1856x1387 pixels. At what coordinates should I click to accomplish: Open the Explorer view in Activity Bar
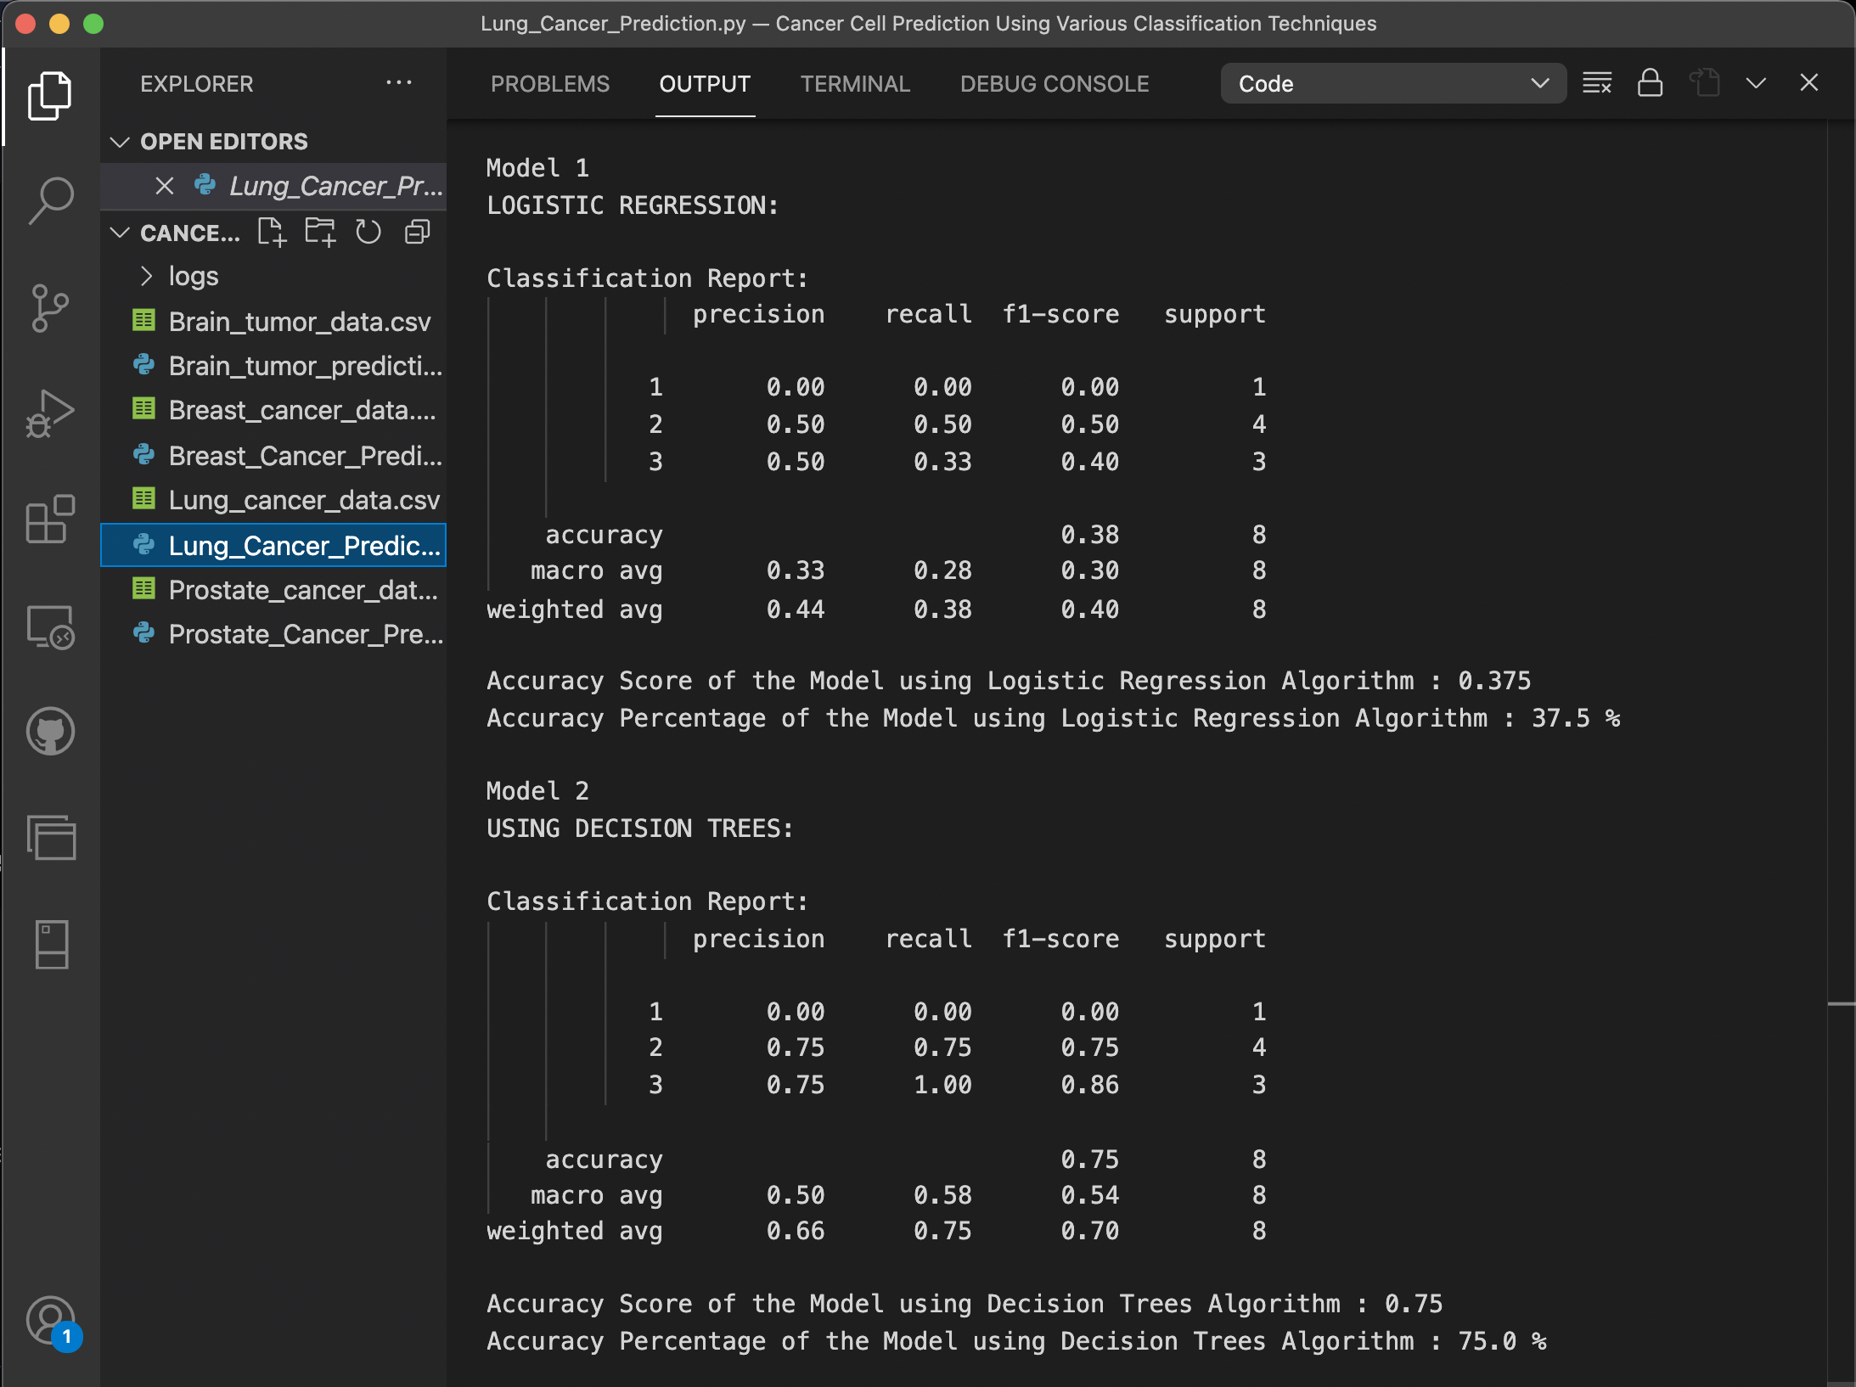coord(50,95)
